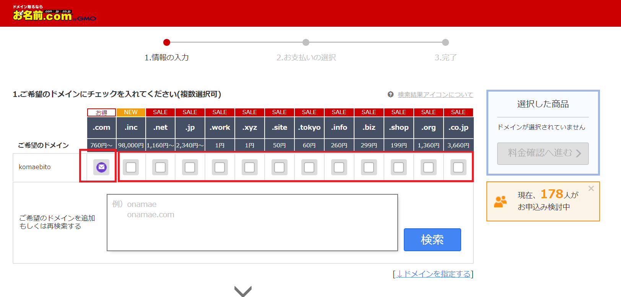Select the .jp domain checkbox
This screenshot has height=297, width=621.
(190, 167)
